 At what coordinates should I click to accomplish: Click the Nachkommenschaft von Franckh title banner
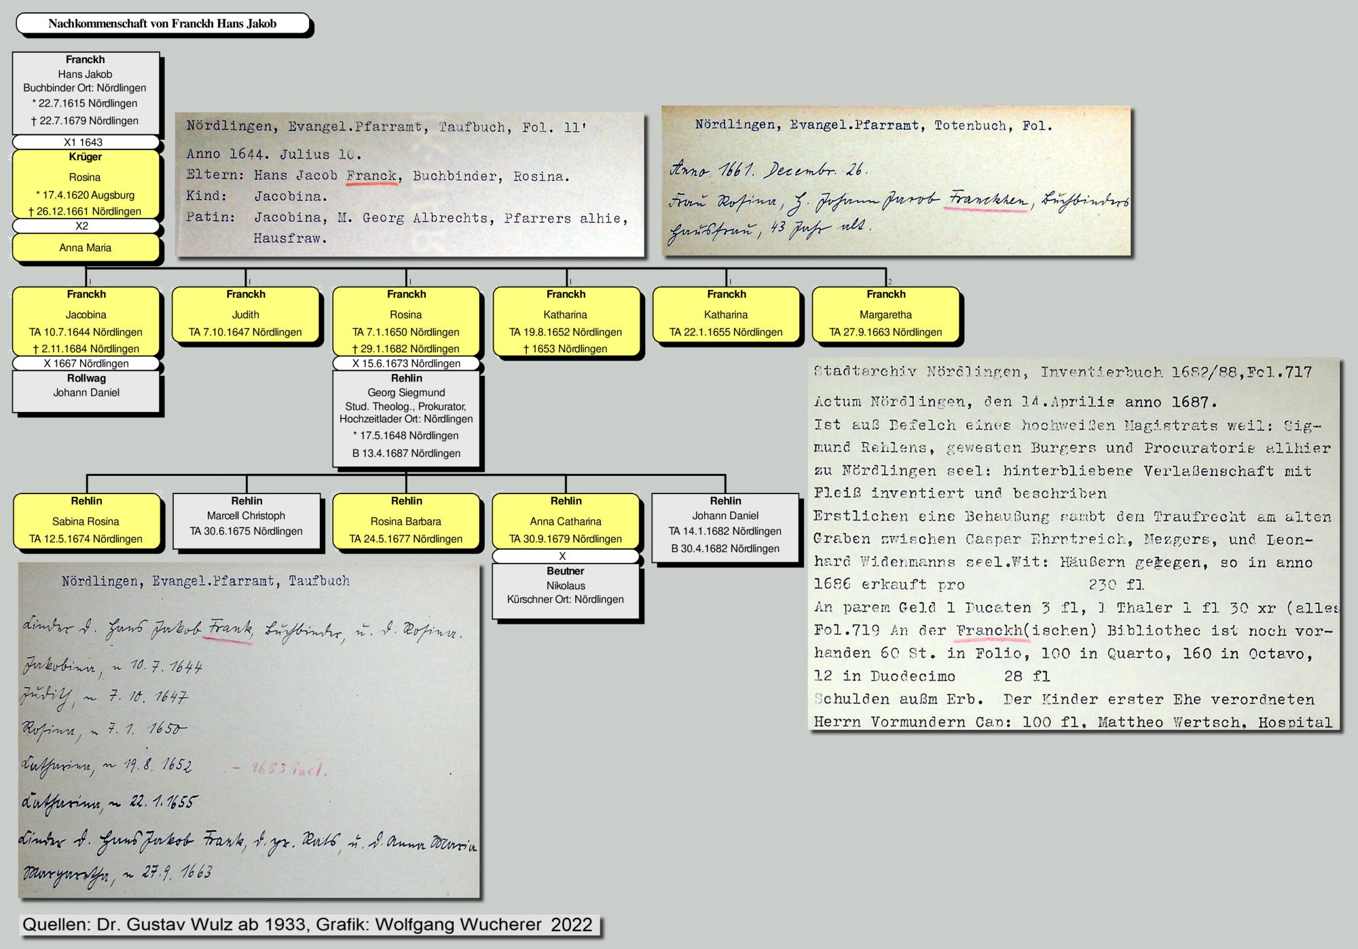(162, 24)
